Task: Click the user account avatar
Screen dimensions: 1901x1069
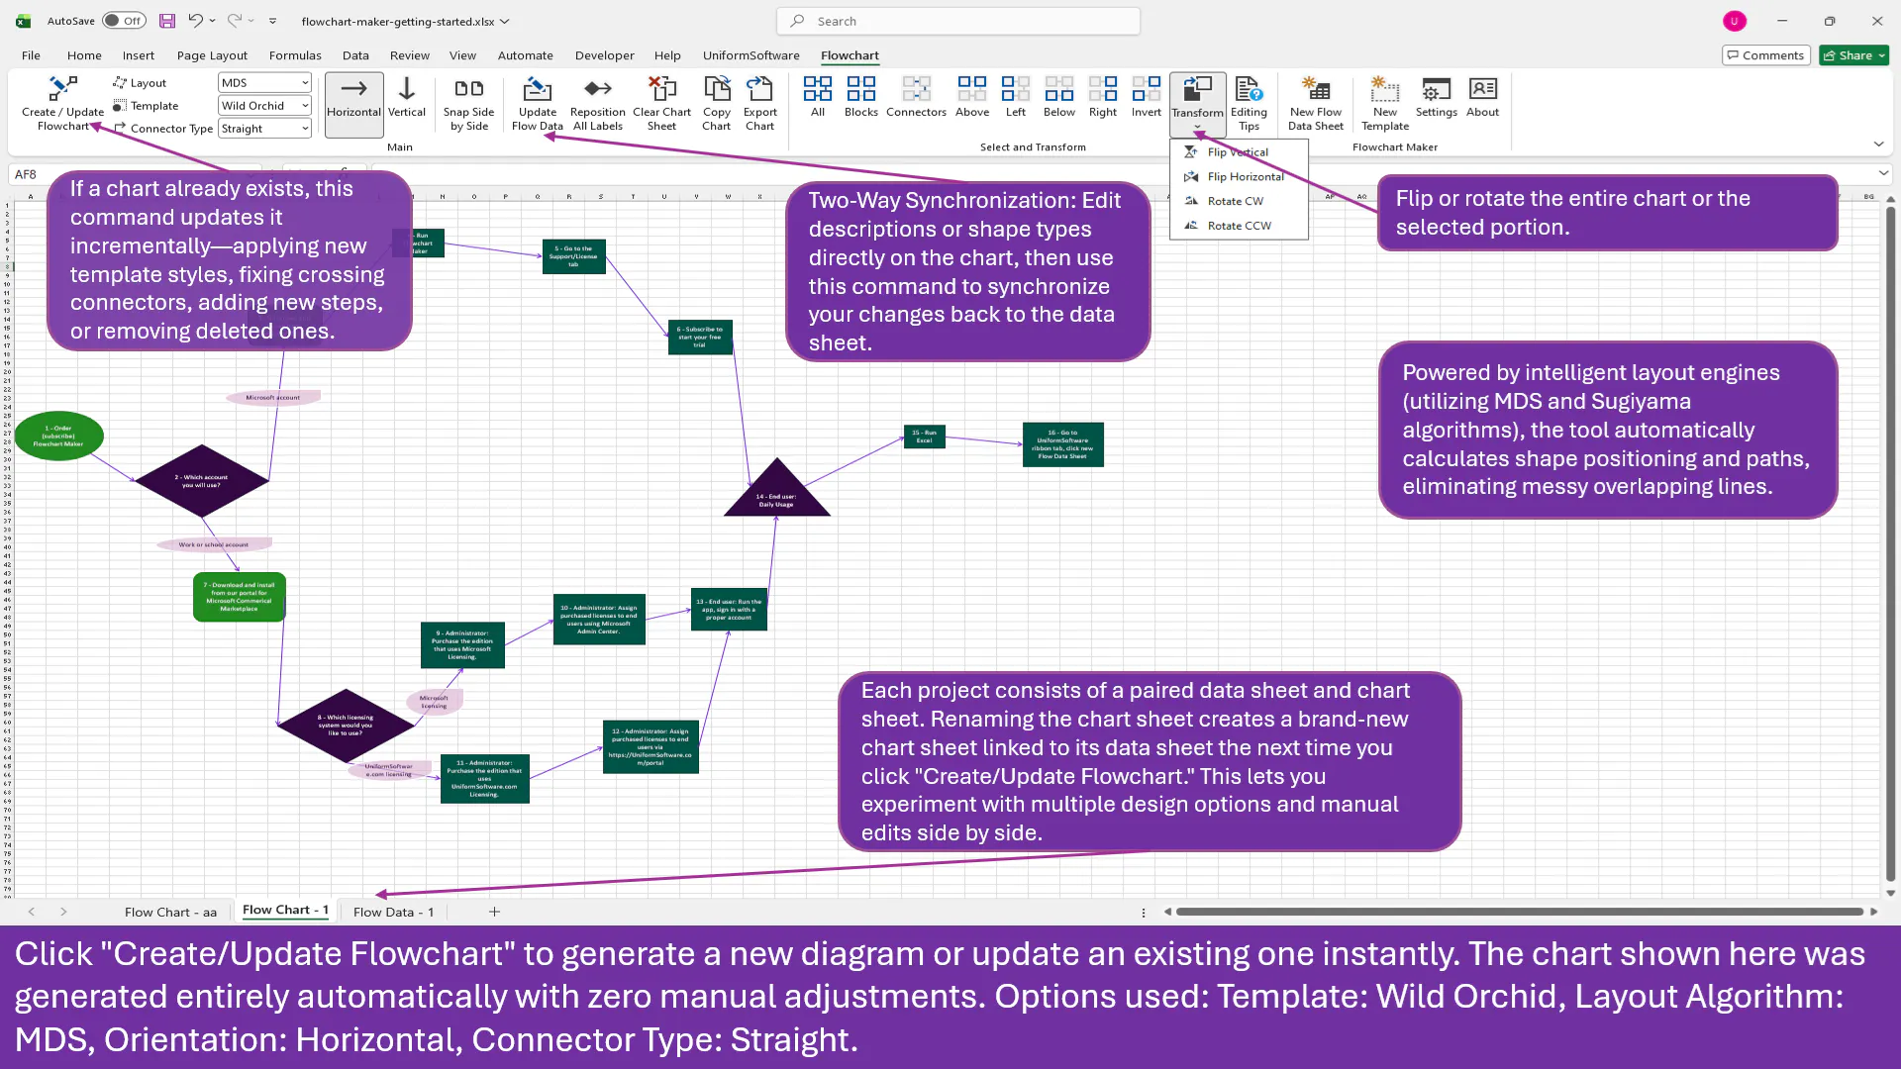Action: 1735,21
